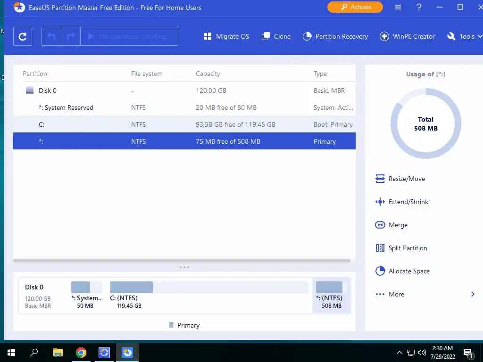This screenshot has width=483, height=362.
Task: Click the Primary legend swatch
Action: (x=171, y=325)
